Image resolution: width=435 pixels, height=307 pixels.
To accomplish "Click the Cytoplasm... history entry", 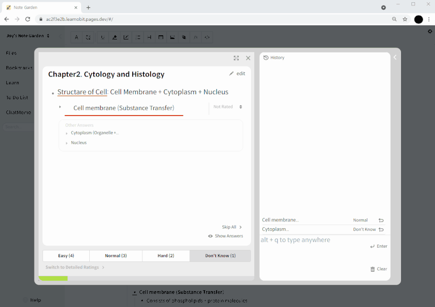I will tap(275, 230).
